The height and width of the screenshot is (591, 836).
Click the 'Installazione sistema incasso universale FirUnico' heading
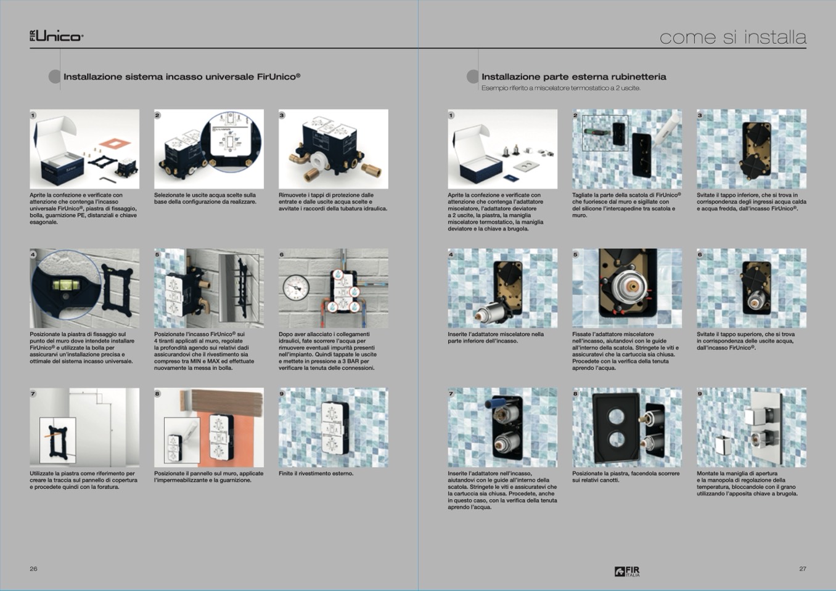click(182, 77)
